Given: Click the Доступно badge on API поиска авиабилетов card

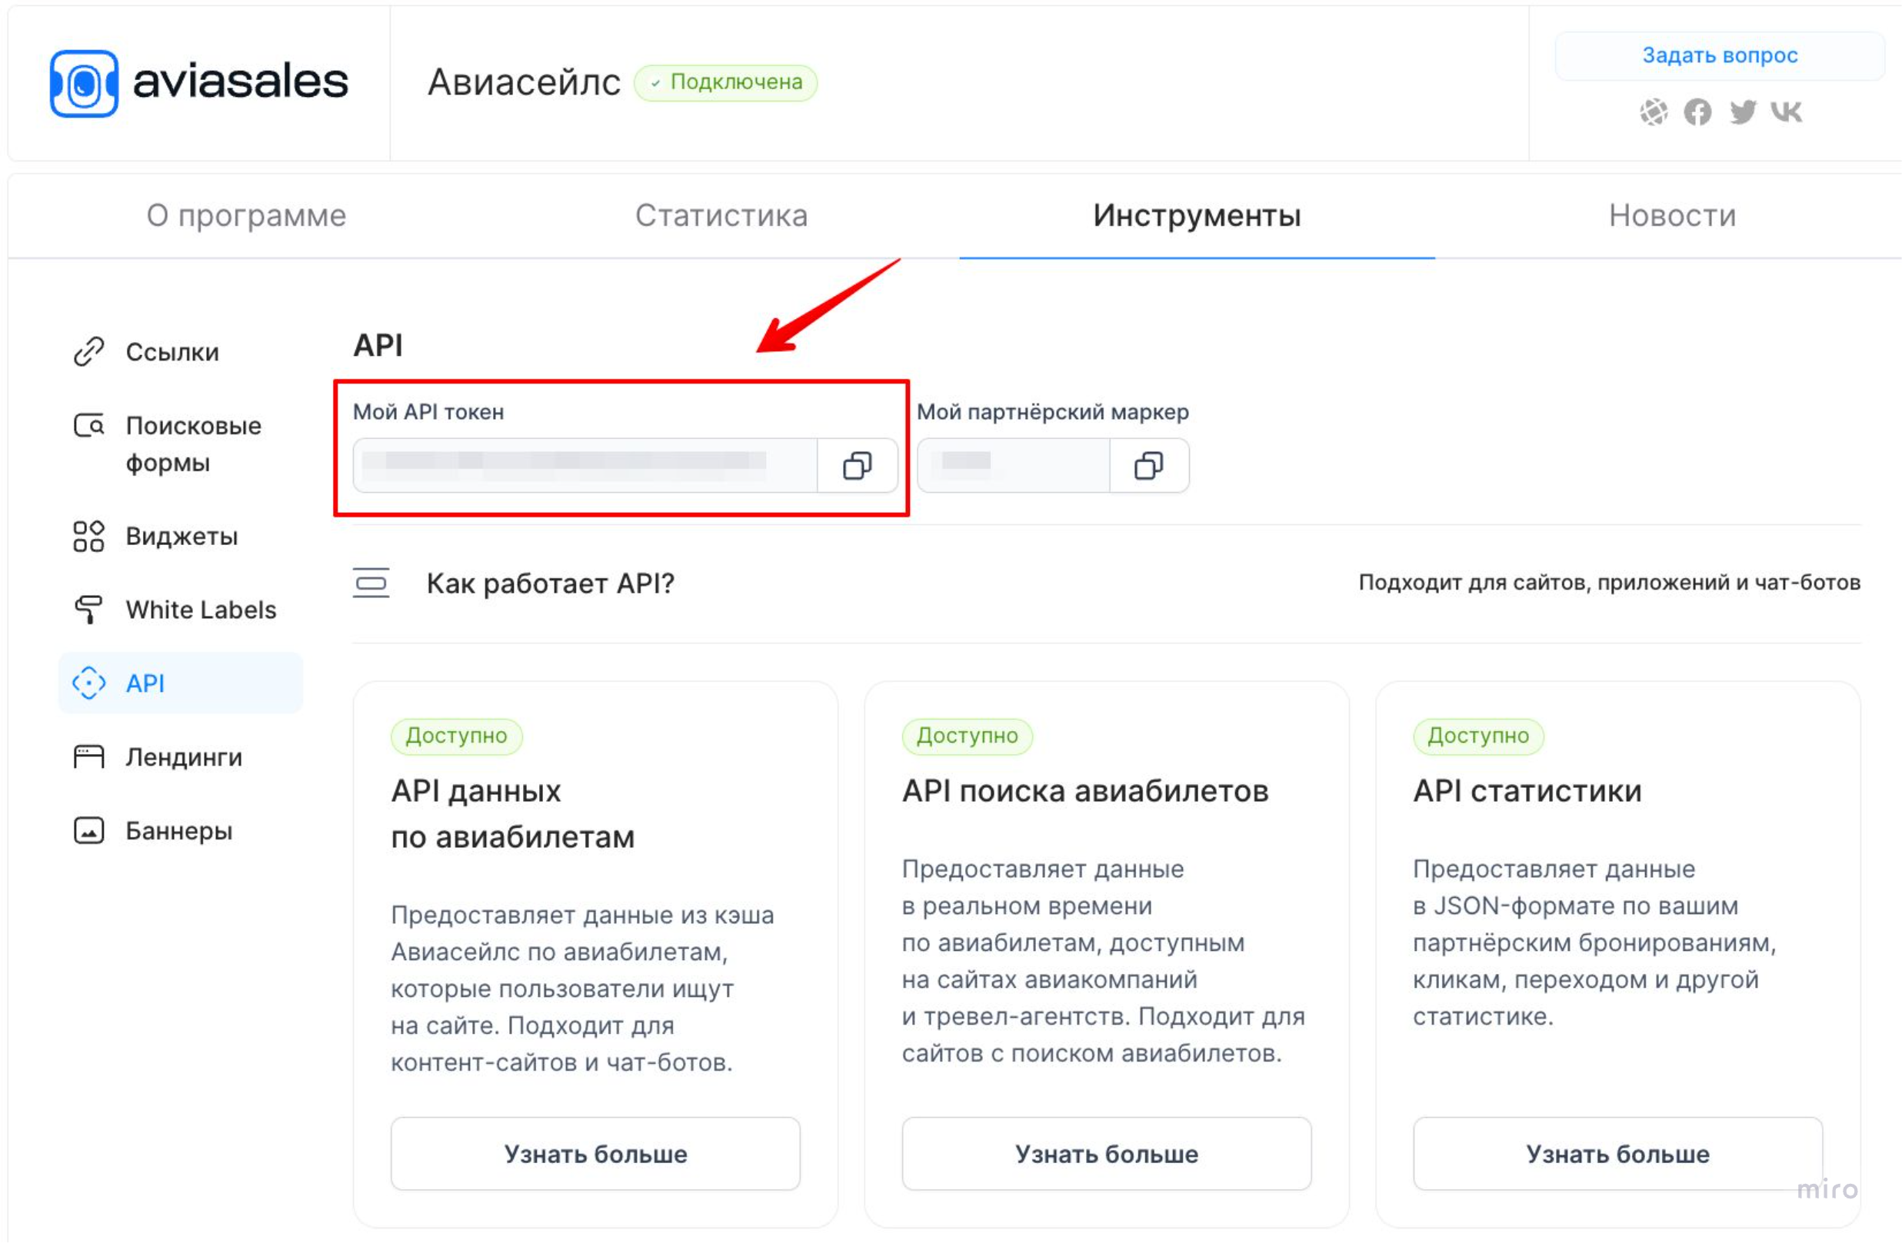Looking at the screenshot, I should tap(967, 736).
